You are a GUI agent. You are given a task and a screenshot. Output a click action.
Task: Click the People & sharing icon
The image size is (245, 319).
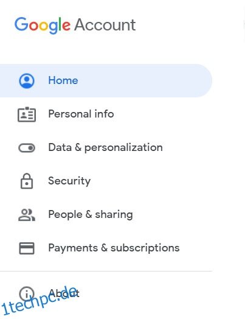27,215
